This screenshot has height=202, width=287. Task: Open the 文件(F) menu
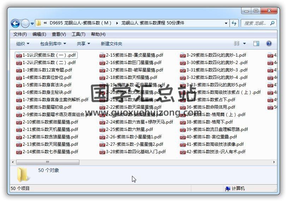click(20, 34)
